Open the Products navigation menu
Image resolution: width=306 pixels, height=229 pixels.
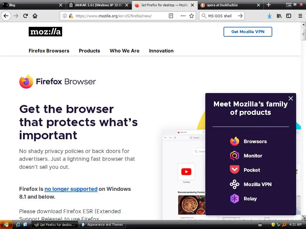tap(89, 51)
